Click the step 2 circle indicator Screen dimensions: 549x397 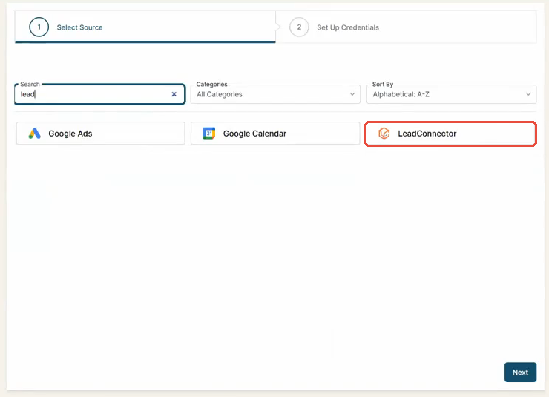pyautogui.click(x=299, y=27)
